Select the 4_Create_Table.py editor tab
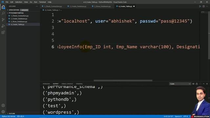 pyautogui.click(x=125, y=6)
